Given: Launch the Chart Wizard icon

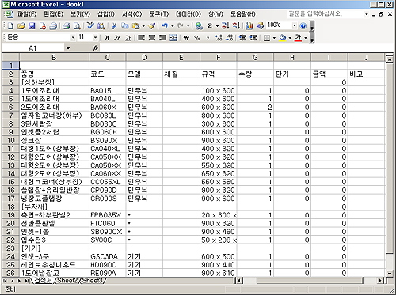Looking at the screenshot, I should tap(249, 25).
